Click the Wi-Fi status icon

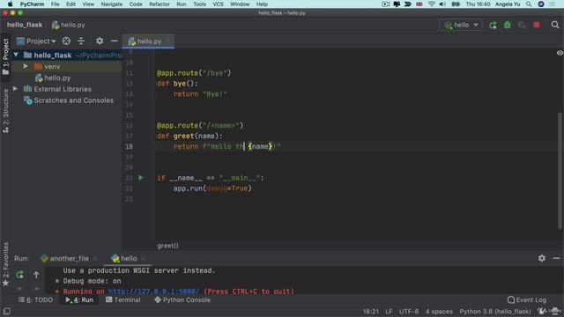coord(431,4)
